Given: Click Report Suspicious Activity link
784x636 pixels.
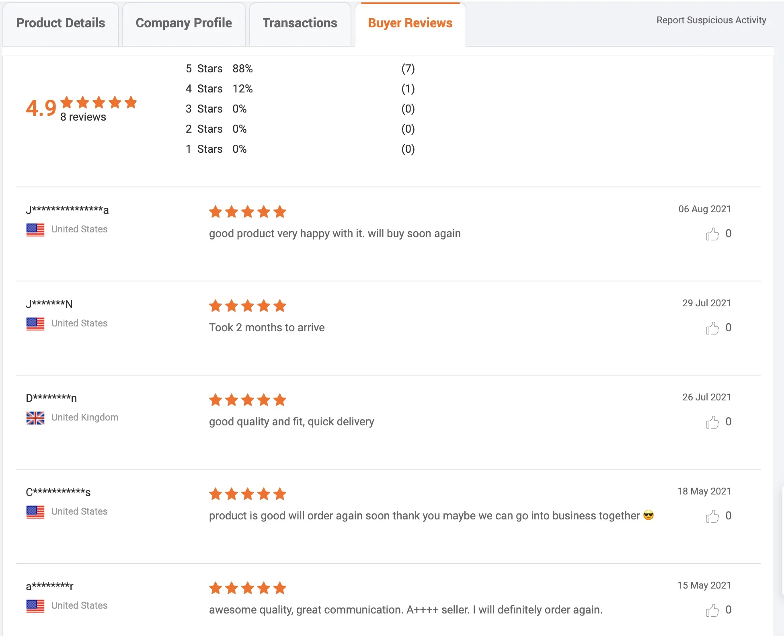Looking at the screenshot, I should coord(711,20).
